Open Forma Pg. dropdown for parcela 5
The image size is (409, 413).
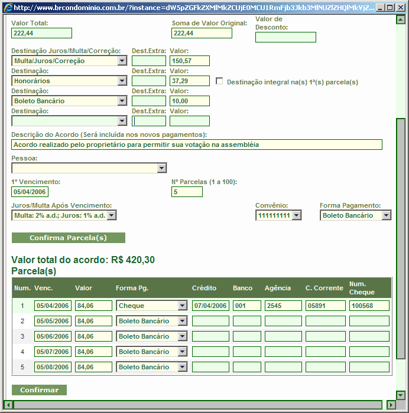pyautogui.click(x=182, y=366)
